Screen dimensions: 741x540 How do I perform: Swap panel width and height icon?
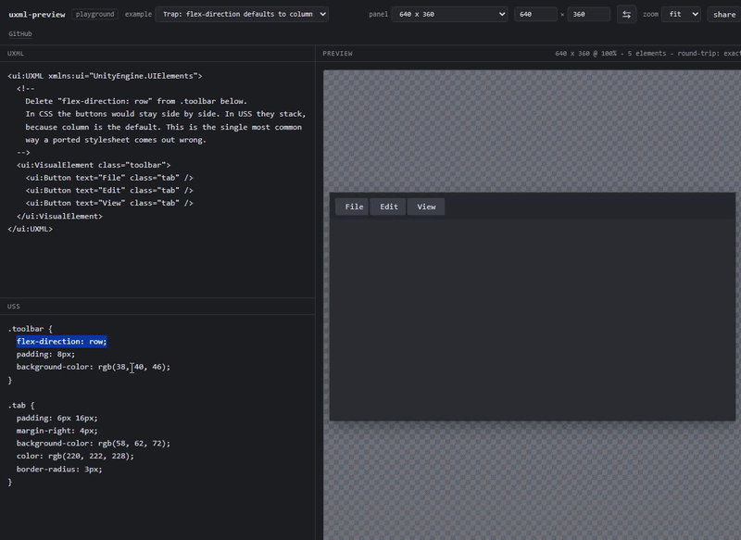[x=626, y=14]
